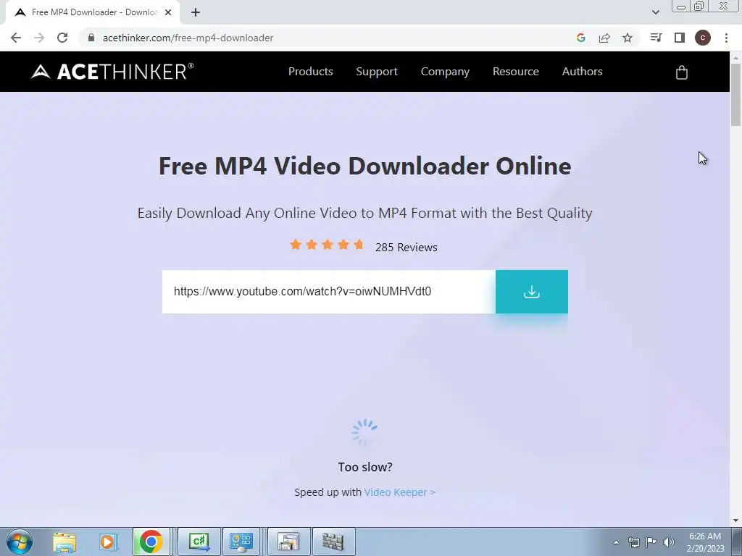Open the Resource menu

[516, 72]
